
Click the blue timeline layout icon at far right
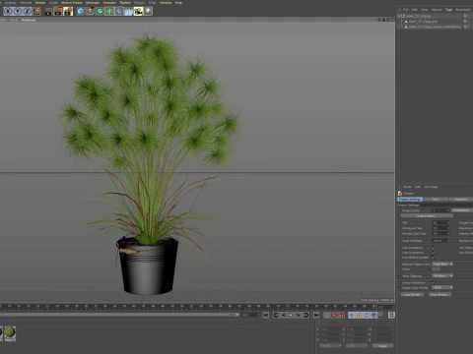(391, 315)
